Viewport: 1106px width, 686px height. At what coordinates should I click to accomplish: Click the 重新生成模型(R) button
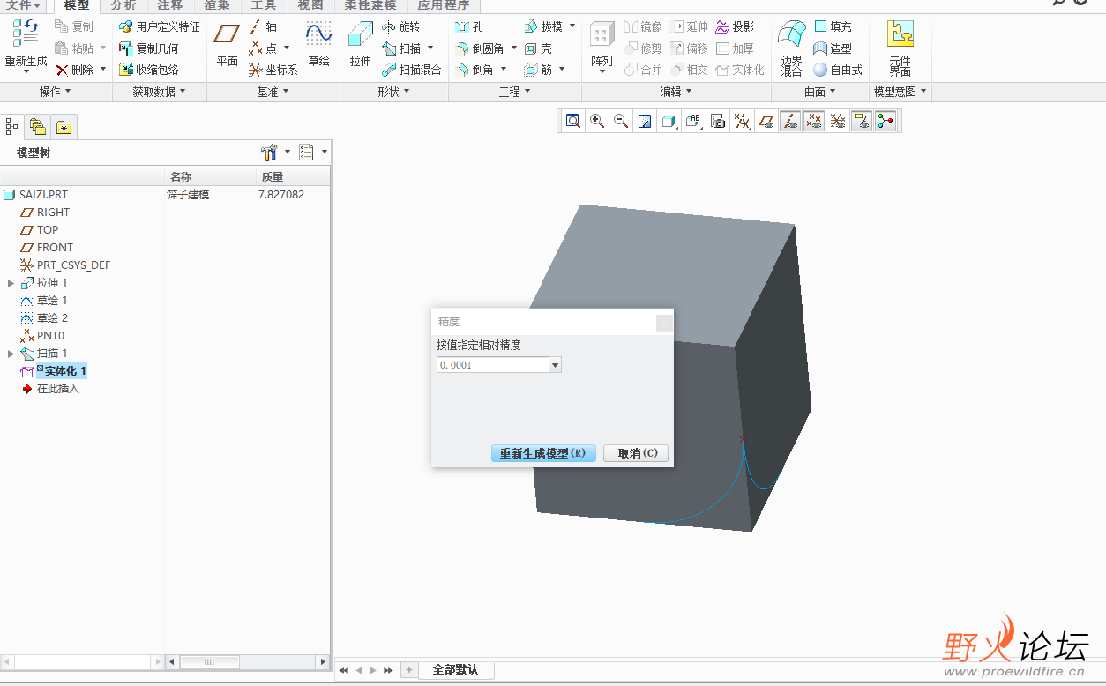coord(543,453)
